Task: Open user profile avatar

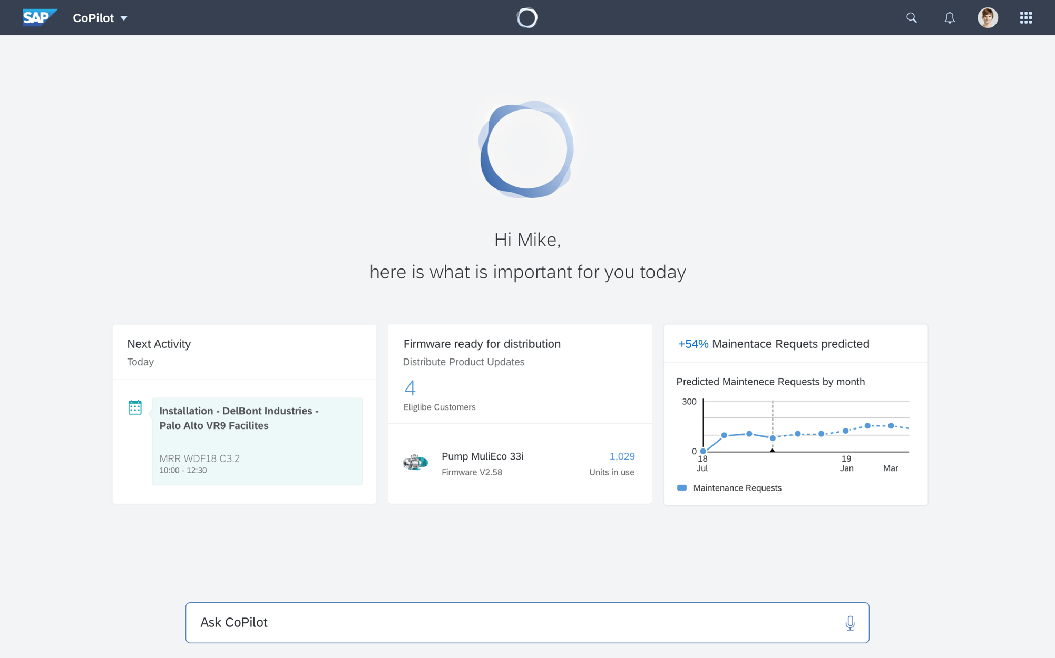Action: pyautogui.click(x=988, y=18)
